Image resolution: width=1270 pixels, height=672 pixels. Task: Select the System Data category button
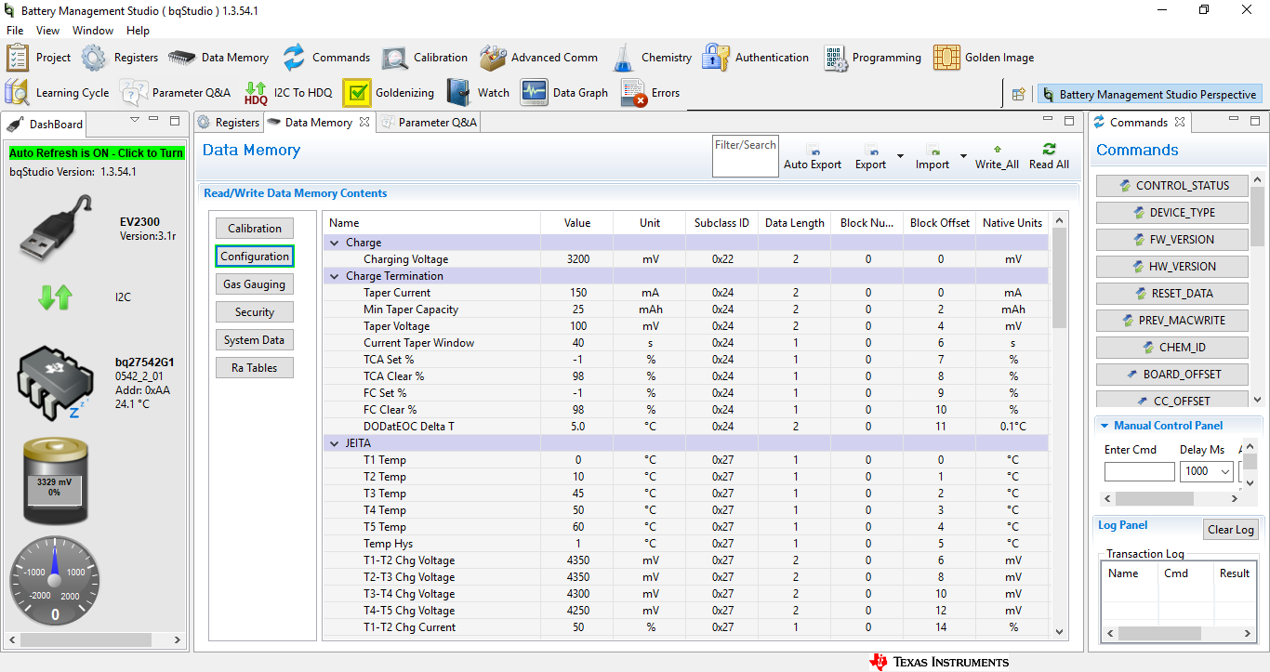(x=255, y=340)
